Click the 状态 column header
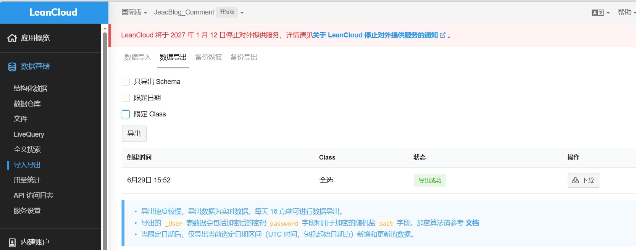 pos(420,158)
